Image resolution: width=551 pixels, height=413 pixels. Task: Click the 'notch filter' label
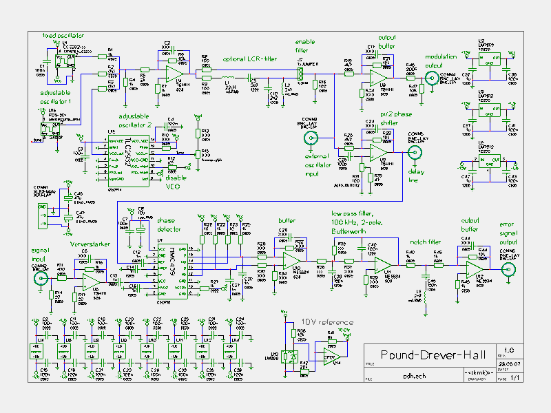point(426,242)
